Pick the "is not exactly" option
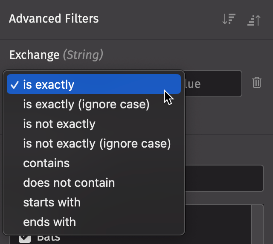Screen dimensions: 273x244 point(59,124)
